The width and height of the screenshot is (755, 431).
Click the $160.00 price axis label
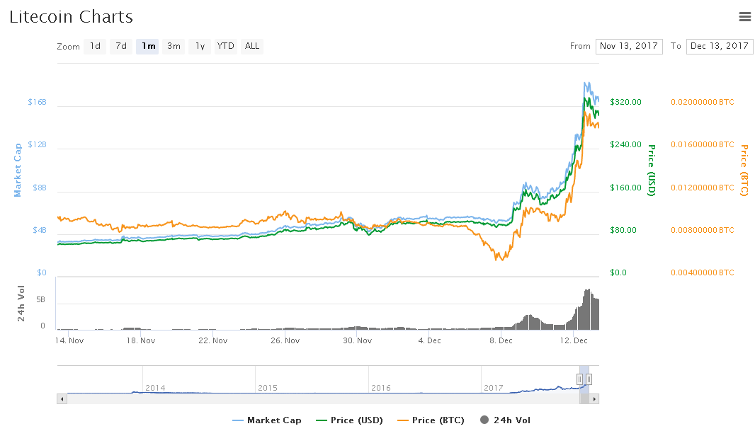click(625, 187)
